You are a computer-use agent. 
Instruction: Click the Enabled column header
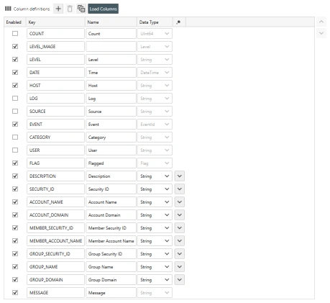click(14, 22)
